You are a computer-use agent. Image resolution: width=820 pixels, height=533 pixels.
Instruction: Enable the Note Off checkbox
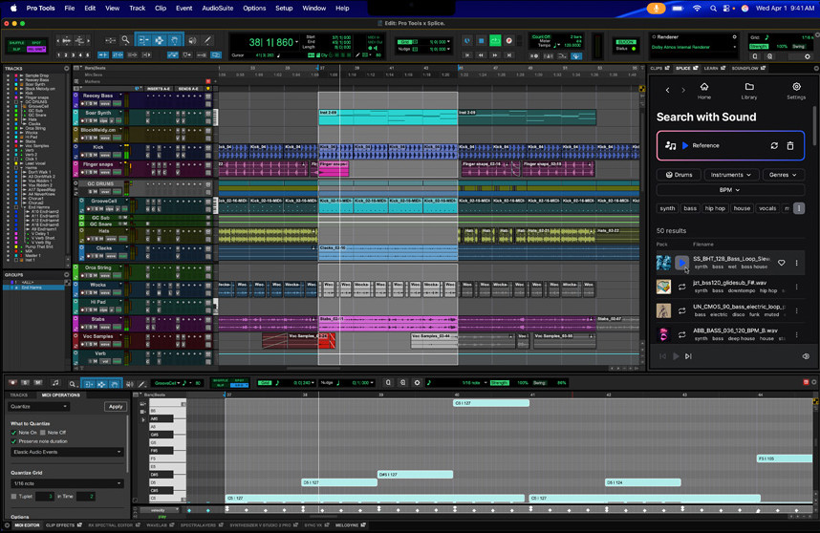click(x=44, y=433)
